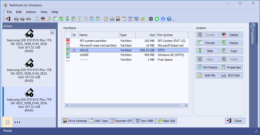Click the toolbar Resize partition icon
The image size is (260, 135).
click(x=61, y=19)
